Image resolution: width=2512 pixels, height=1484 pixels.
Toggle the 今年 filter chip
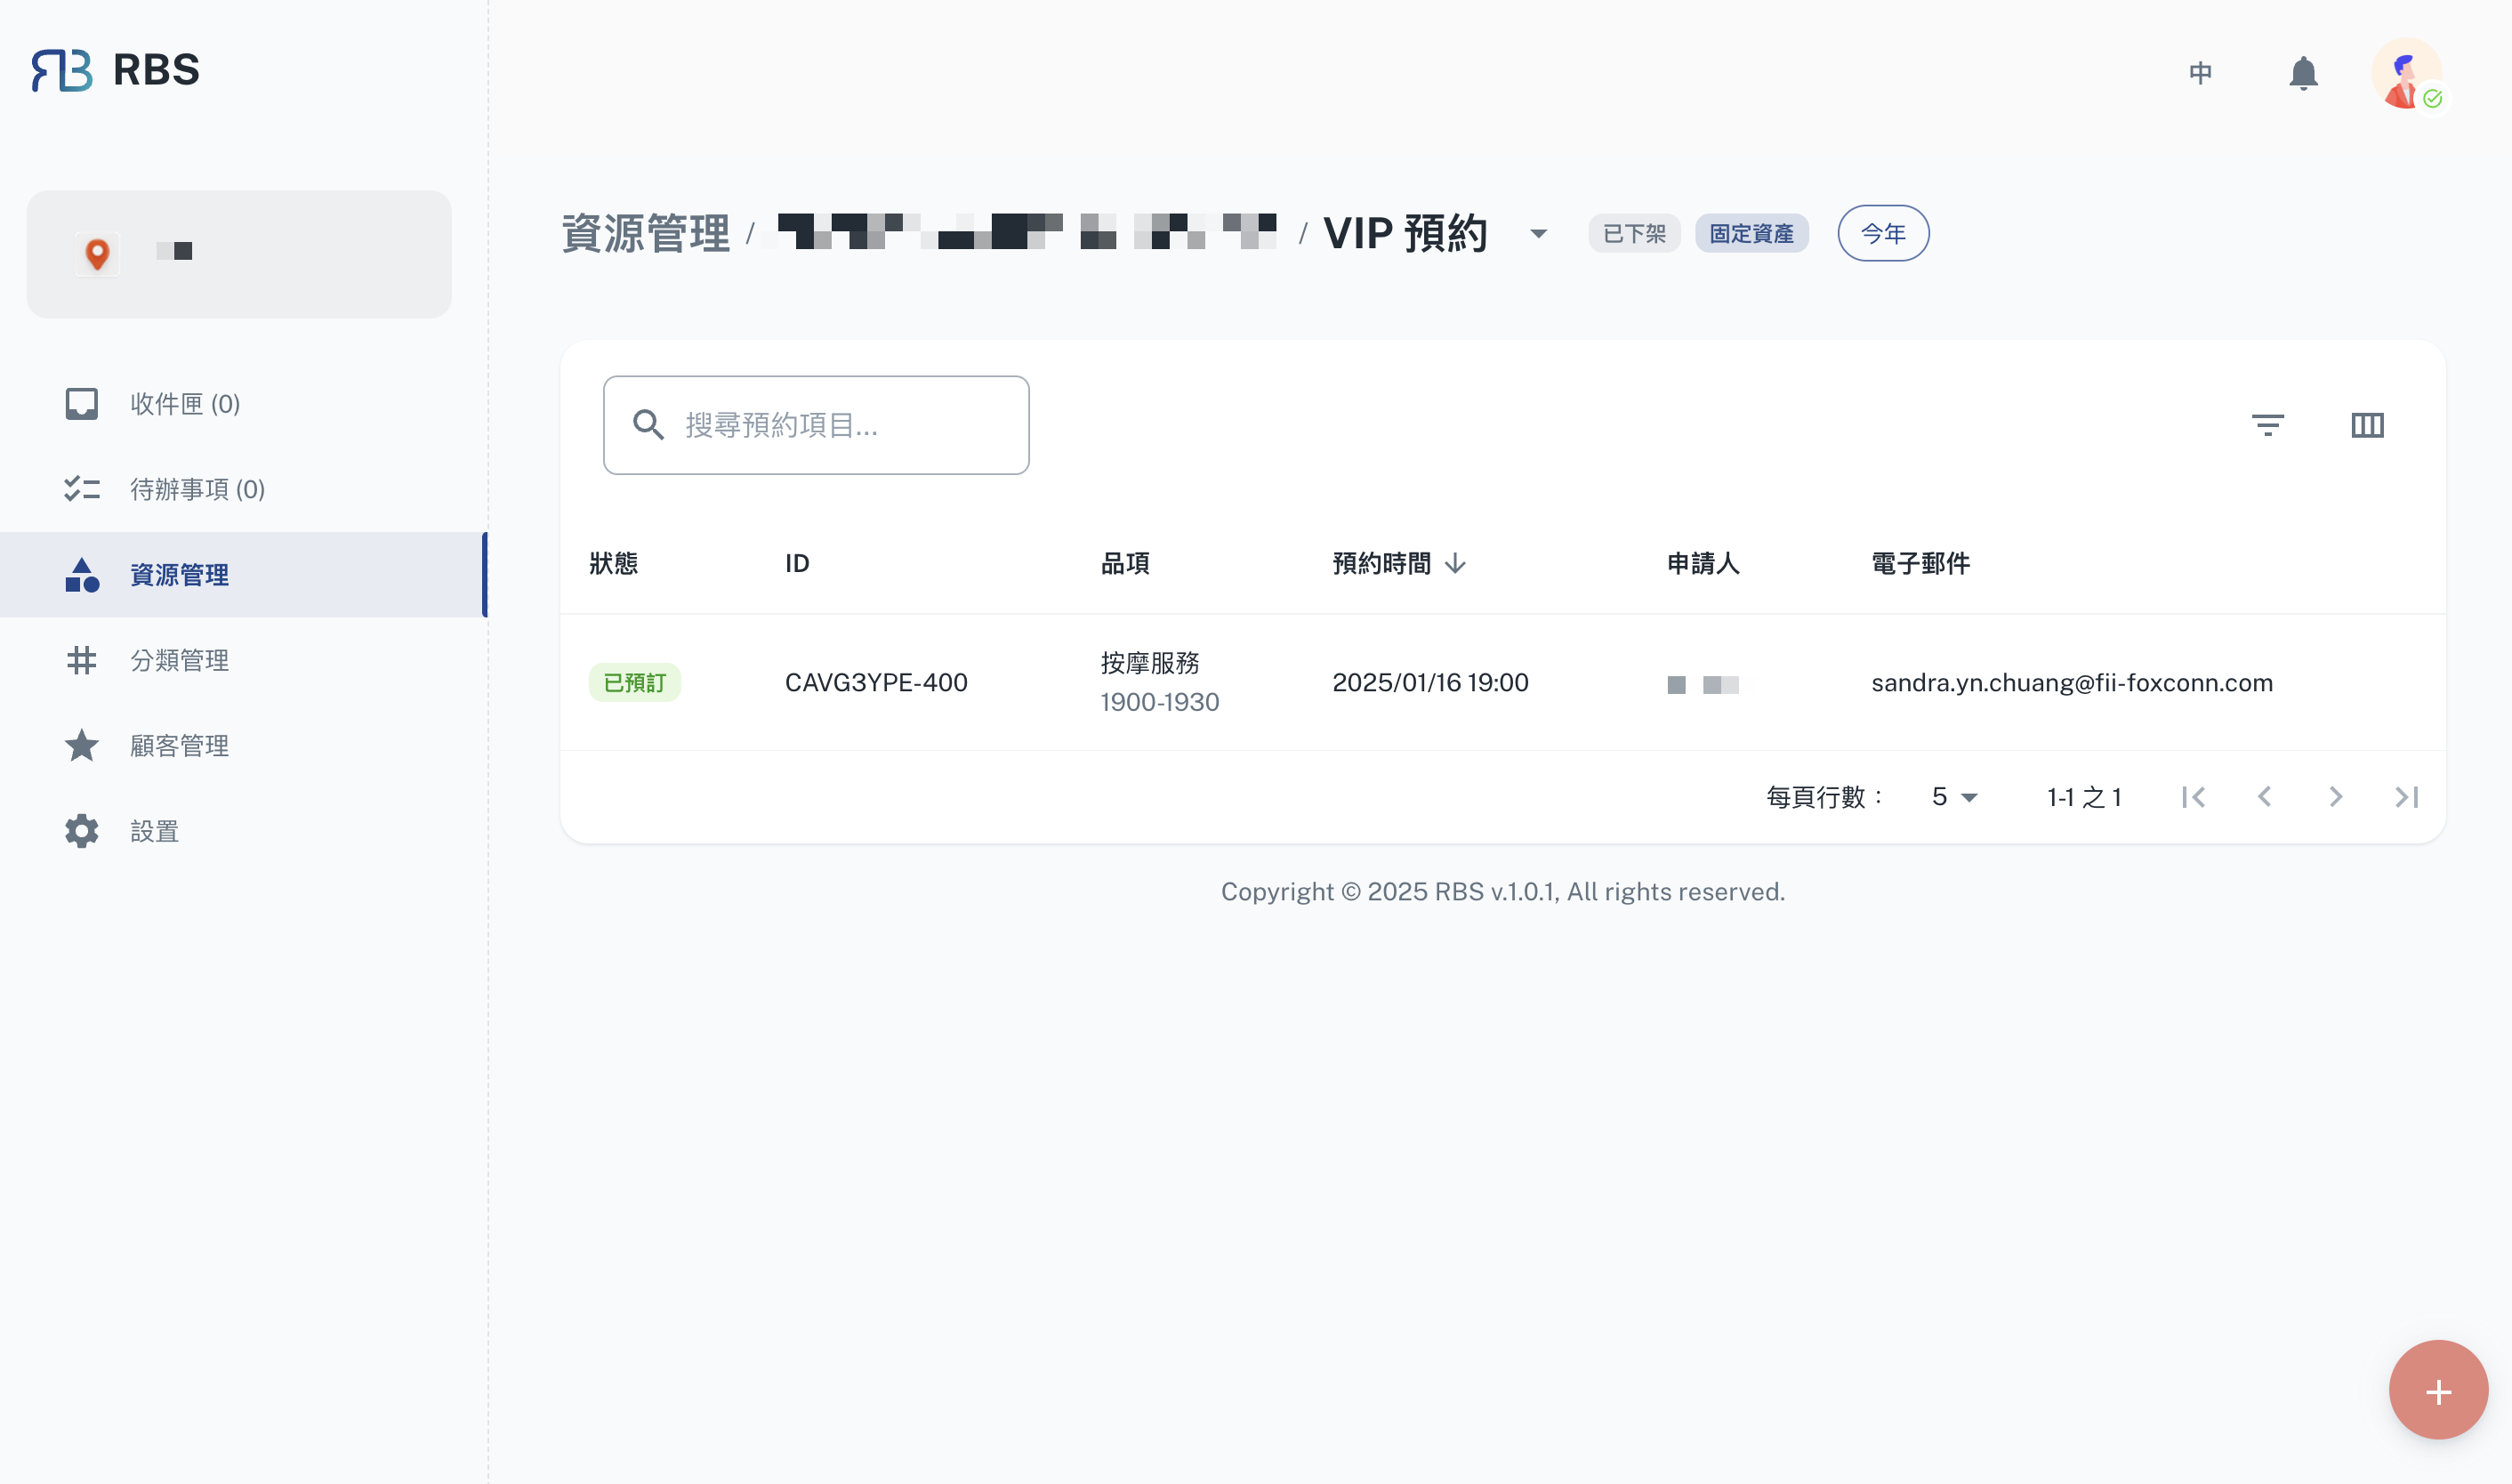click(1882, 233)
